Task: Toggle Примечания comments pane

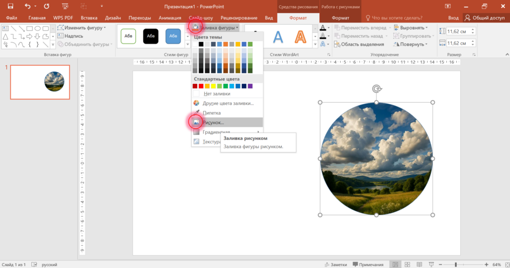Action: [368, 265]
